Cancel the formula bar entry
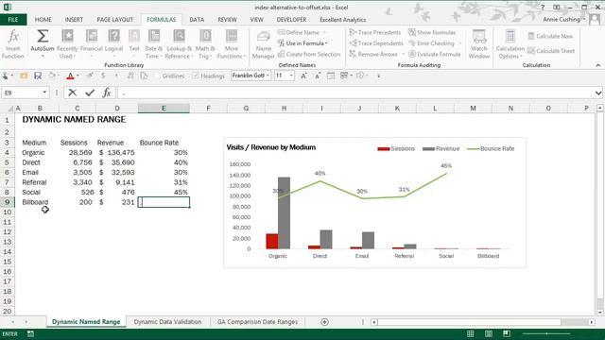The width and height of the screenshot is (605, 340). [72, 93]
